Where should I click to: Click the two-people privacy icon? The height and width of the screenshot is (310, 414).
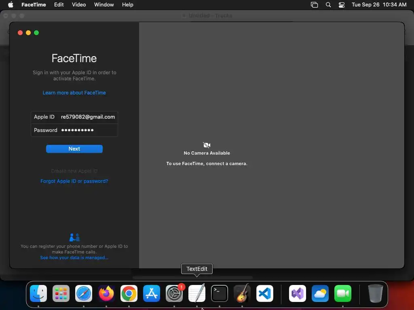click(74, 237)
